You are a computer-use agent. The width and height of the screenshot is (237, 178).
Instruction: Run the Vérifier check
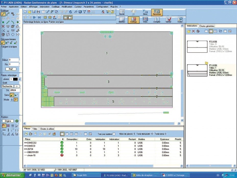168,20
